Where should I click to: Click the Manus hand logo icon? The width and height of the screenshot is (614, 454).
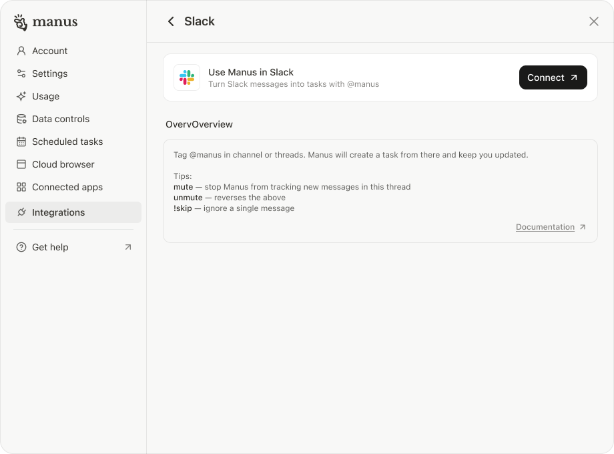tap(21, 22)
